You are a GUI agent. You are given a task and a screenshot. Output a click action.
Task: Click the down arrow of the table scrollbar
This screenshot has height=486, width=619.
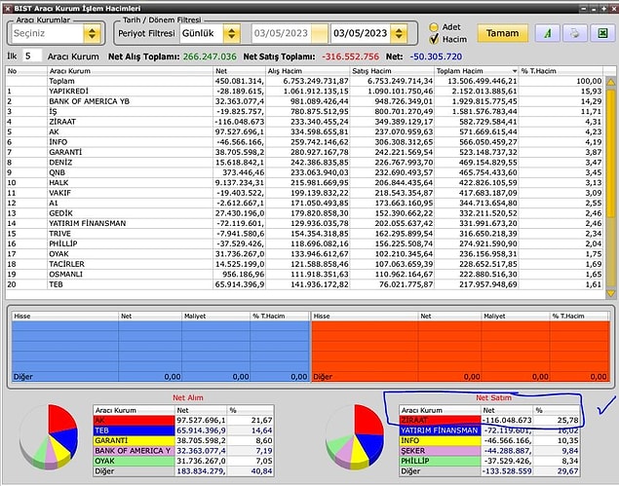(x=610, y=293)
